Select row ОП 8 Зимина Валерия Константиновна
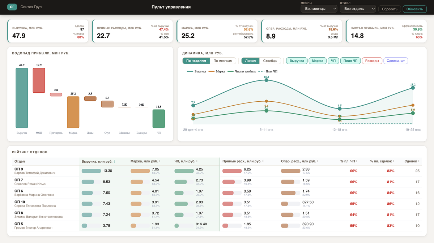Image resolution: width=434 pixels, height=243 pixels. coord(217,215)
